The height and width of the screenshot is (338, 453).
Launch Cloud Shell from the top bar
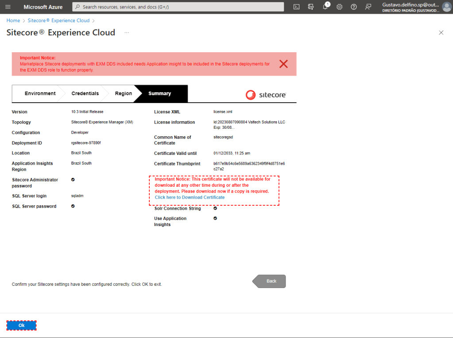[x=297, y=7]
